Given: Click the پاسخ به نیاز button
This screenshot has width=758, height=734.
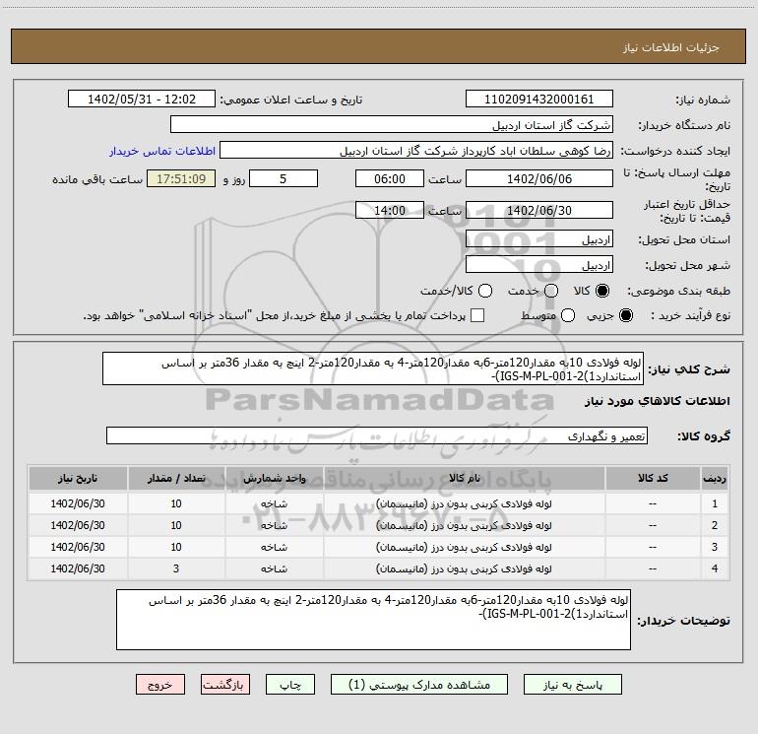Looking at the screenshot, I should (572, 685).
